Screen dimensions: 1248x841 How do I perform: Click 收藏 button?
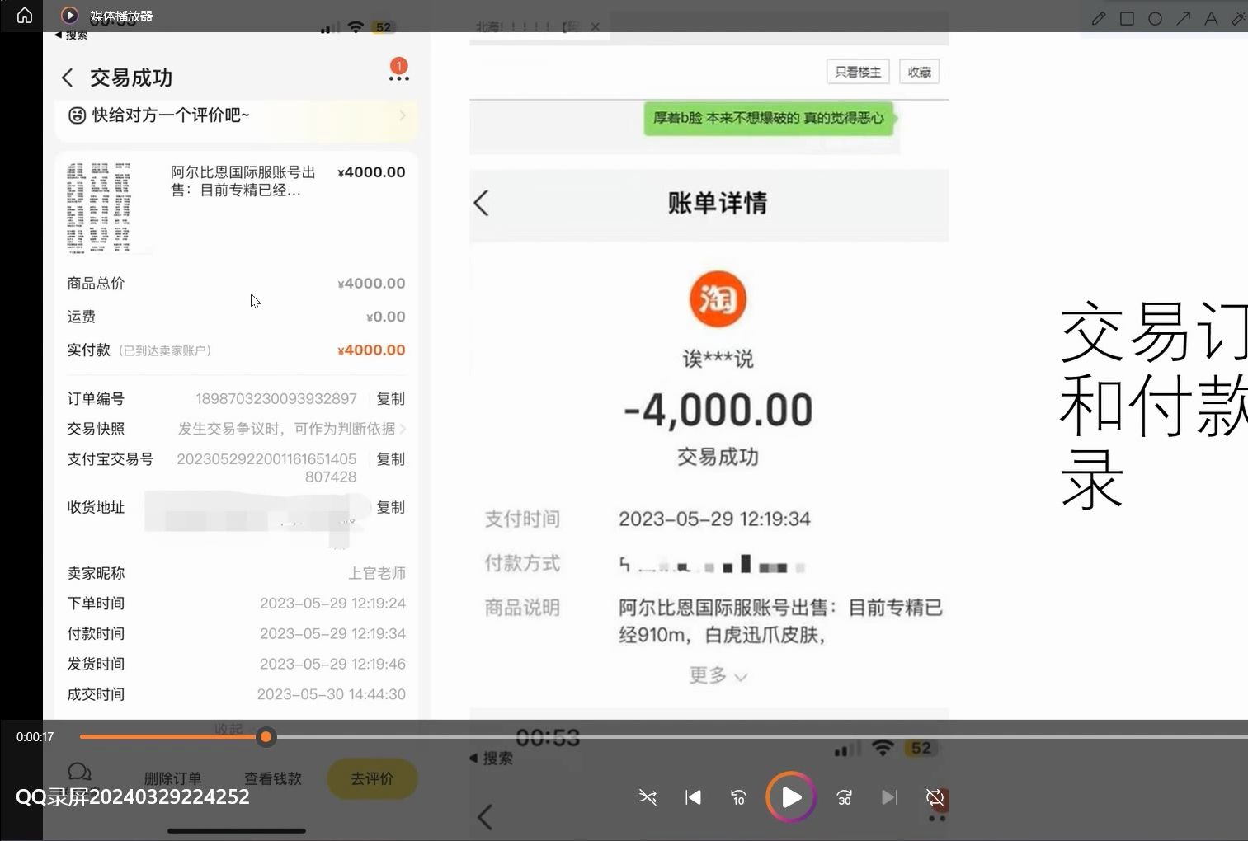point(919,72)
